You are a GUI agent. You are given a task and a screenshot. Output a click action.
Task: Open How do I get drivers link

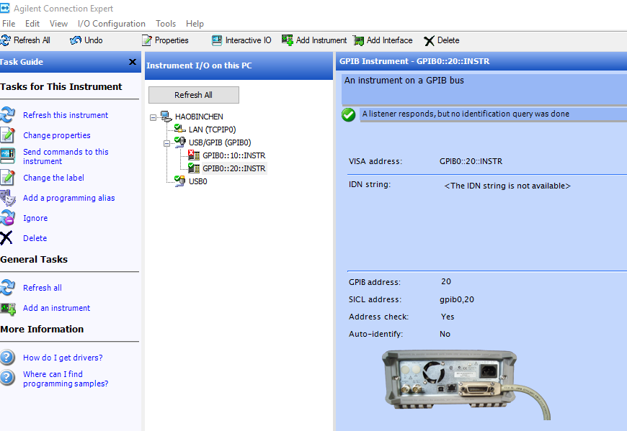pos(63,358)
